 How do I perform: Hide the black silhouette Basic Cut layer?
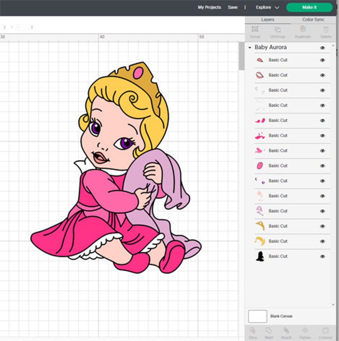[x=323, y=256]
